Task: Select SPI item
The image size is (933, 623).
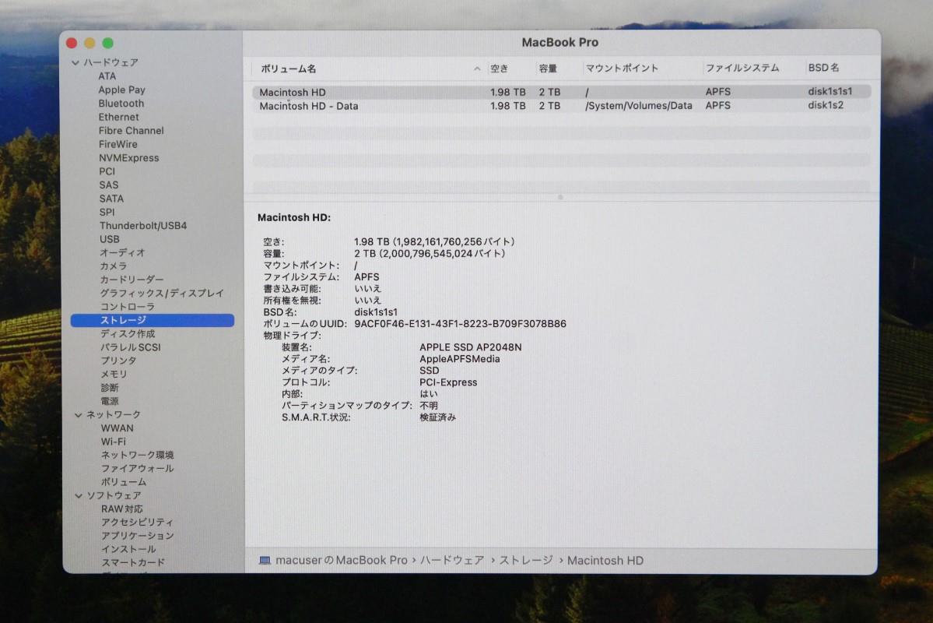Action: [107, 213]
